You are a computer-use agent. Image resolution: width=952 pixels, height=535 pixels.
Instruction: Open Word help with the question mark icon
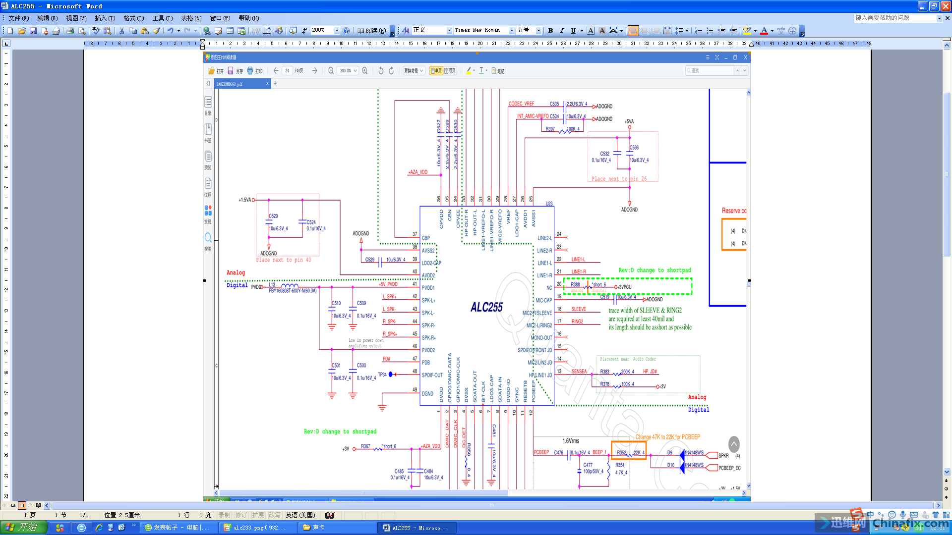346,31
